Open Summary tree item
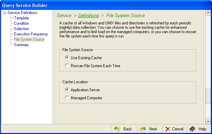Image resolution: width=212 pixels, height=134 pixels. (21, 45)
